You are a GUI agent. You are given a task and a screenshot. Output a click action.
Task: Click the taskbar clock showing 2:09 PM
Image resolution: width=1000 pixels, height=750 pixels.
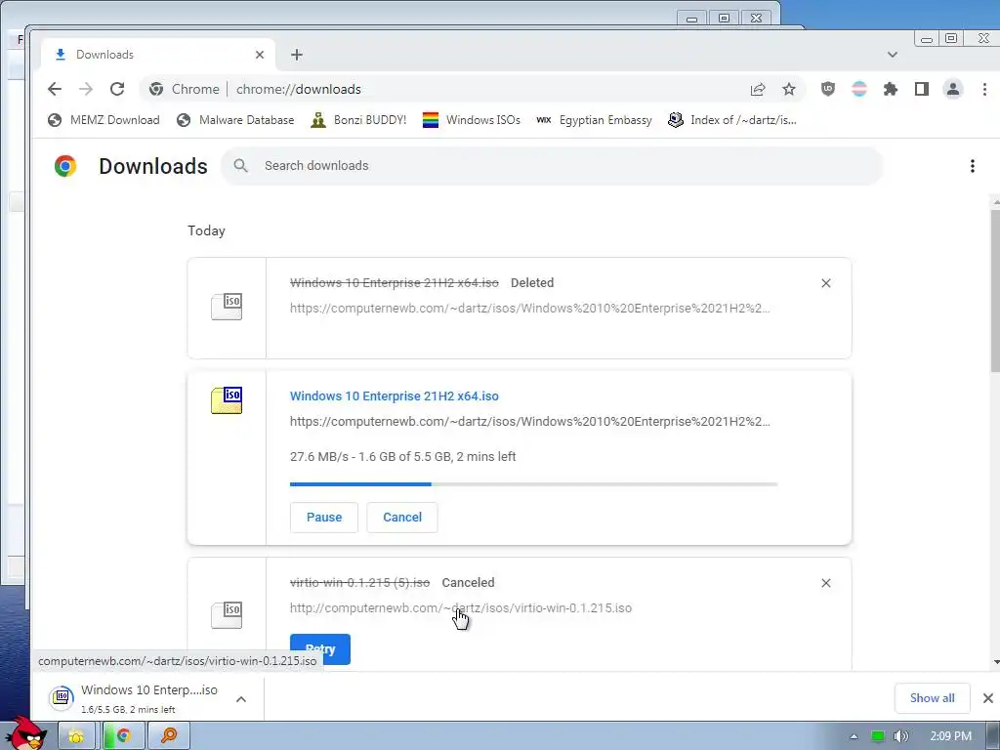[x=950, y=736]
